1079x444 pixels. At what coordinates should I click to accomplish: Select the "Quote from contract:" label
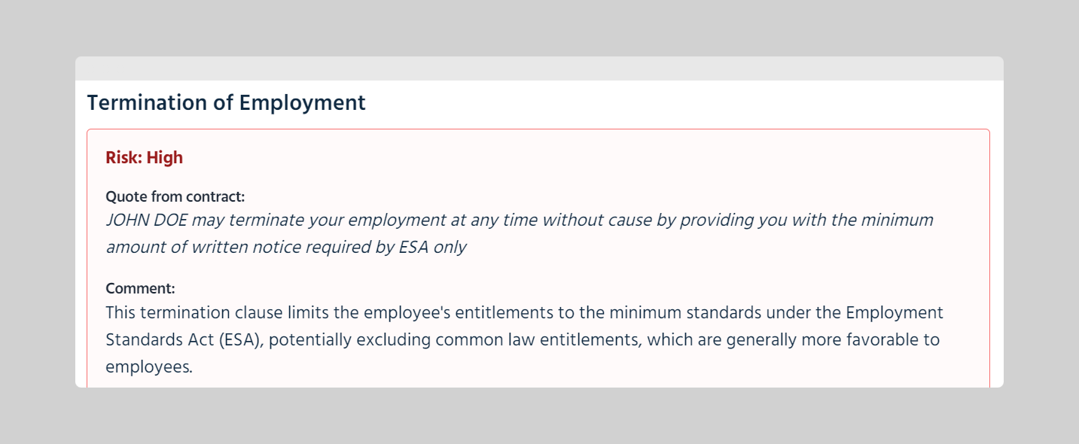pos(175,197)
